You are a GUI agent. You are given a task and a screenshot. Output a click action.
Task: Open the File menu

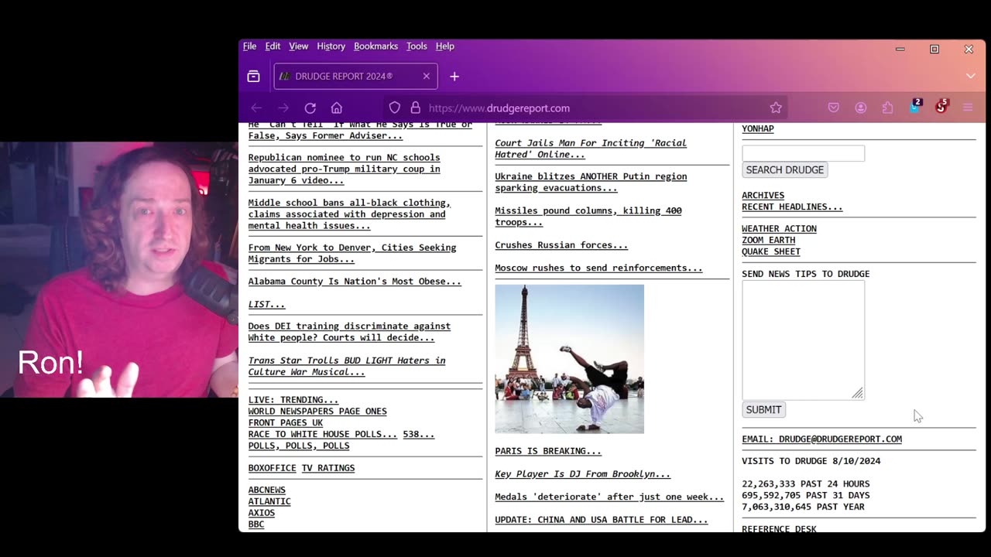(249, 46)
